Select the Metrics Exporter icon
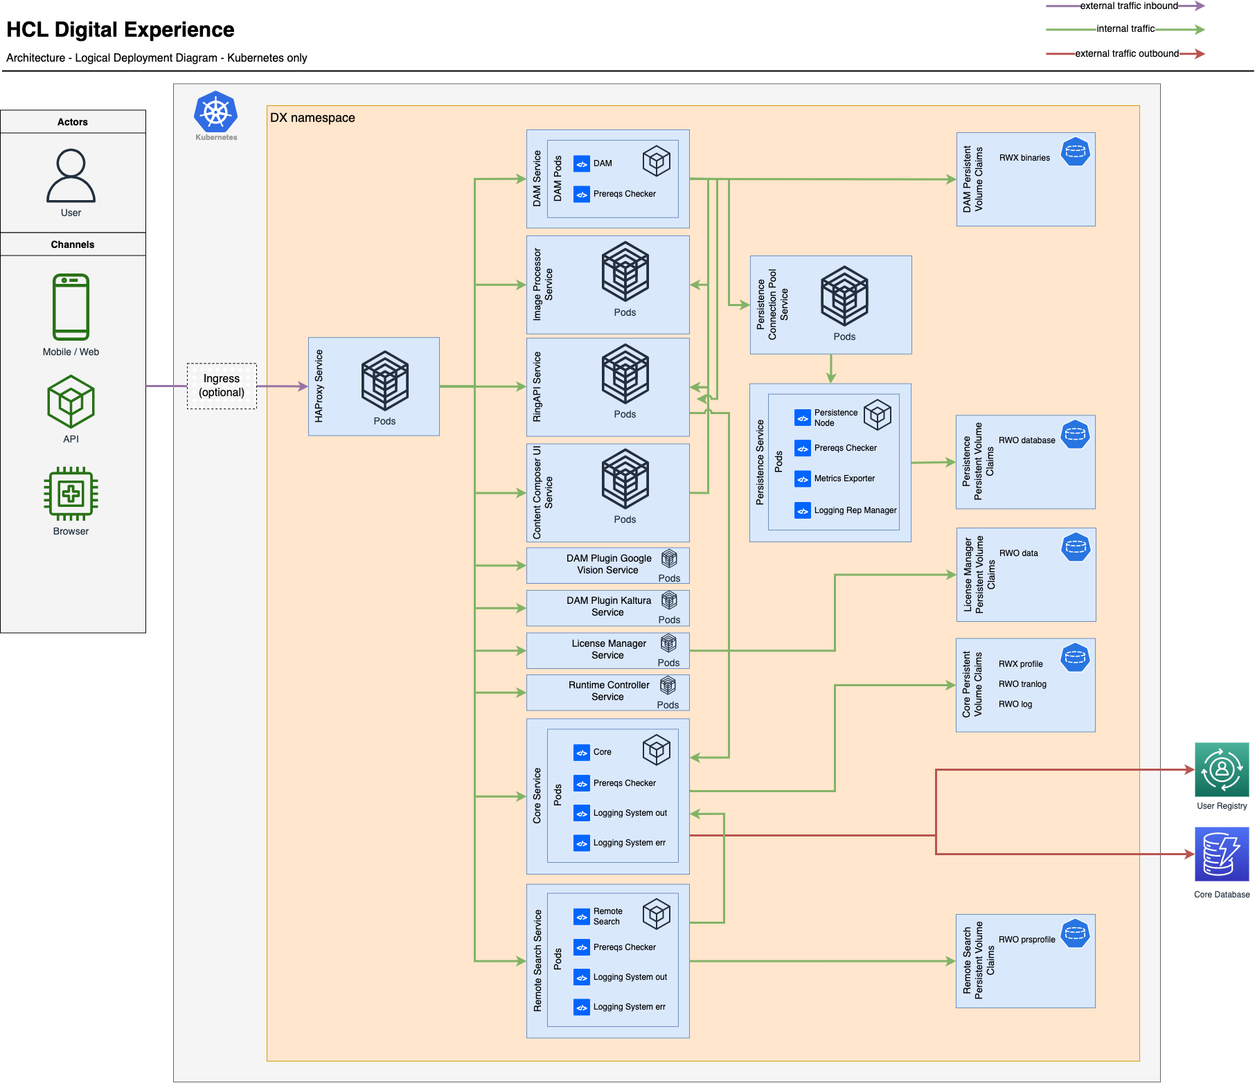The width and height of the screenshot is (1255, 1083). pos(802,478)
